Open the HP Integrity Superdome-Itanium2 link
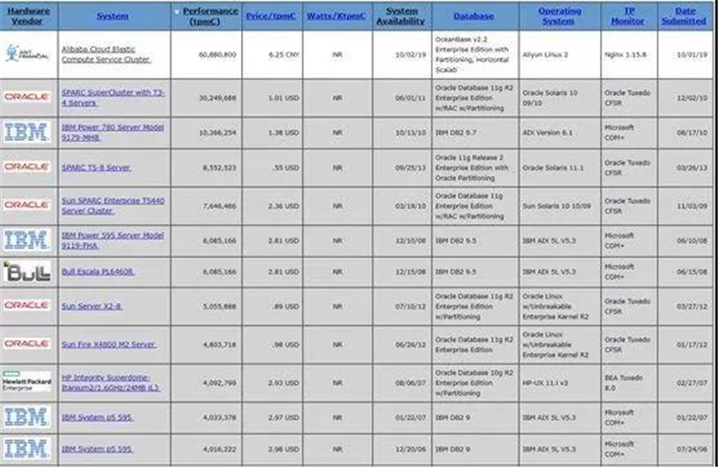718x467 pixels. click(110, 381)
